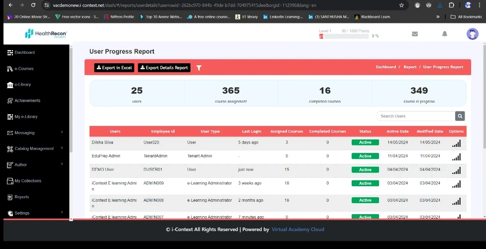Screen dimensions: 486x249
Task: View progress bars icon for Dilsha Silva
Action: [x=456, y=143]
